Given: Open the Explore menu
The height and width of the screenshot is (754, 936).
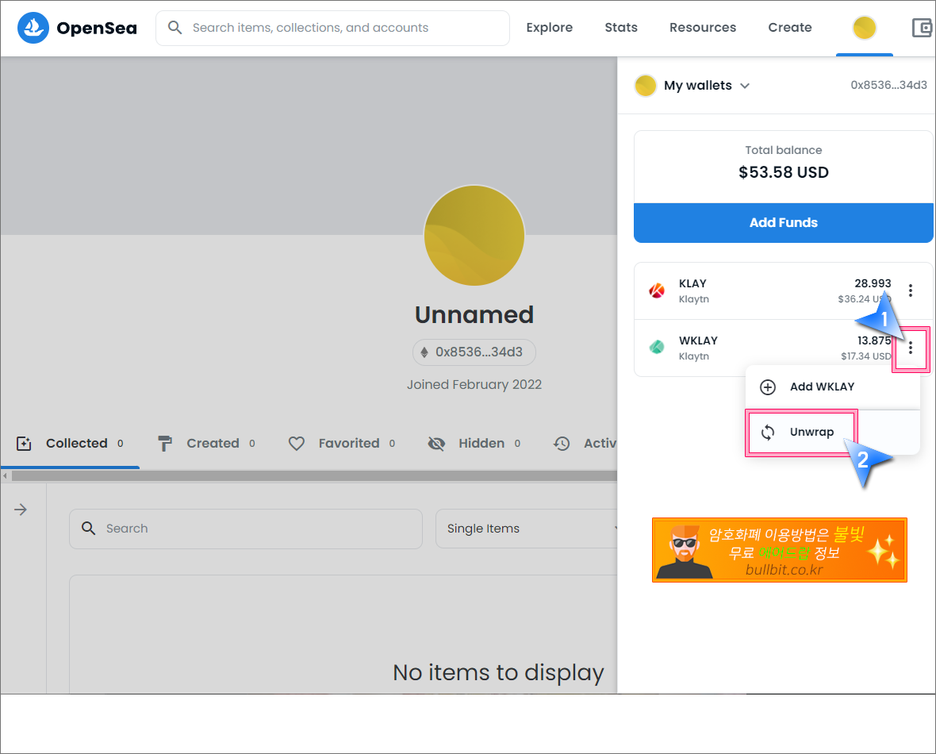Looking at the screenshot, I should tap(549, 28).
